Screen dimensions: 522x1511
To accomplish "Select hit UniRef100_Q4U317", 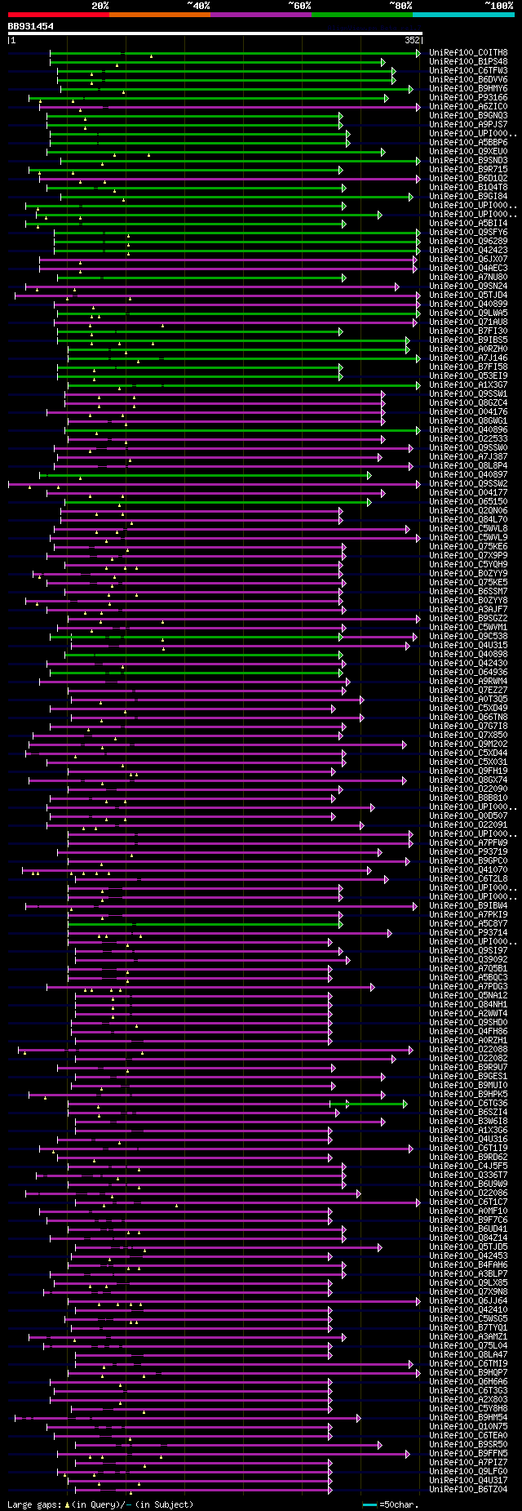I will tap(468, 1480).
